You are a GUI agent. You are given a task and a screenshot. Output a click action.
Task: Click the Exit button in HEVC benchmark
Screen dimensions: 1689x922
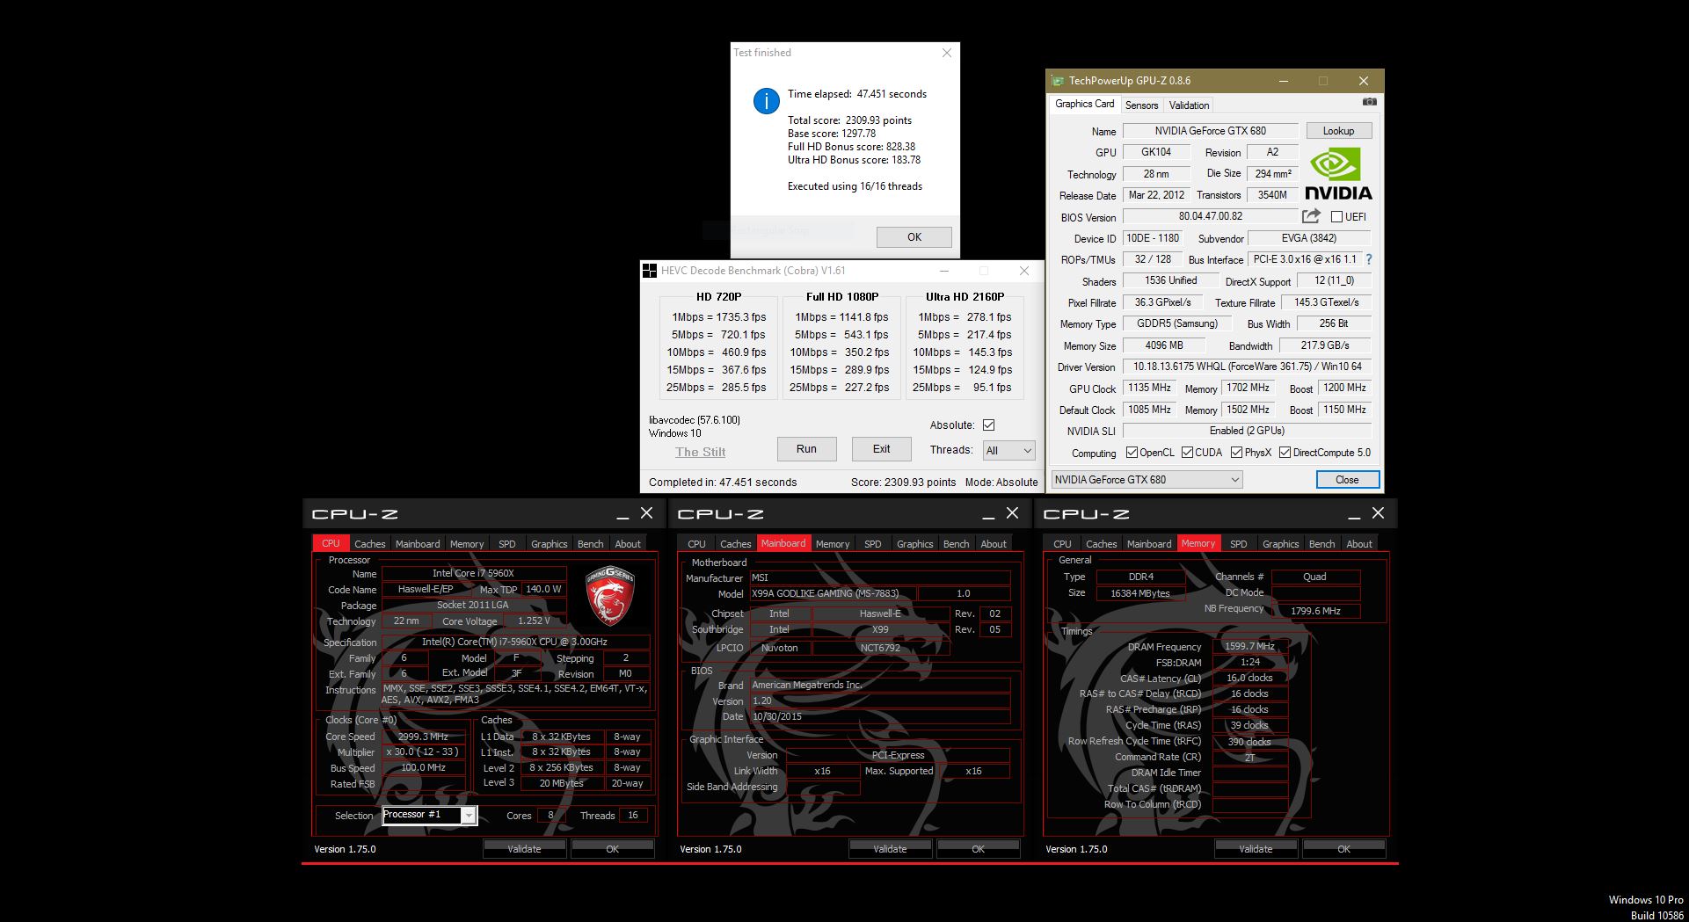[881, 449]
